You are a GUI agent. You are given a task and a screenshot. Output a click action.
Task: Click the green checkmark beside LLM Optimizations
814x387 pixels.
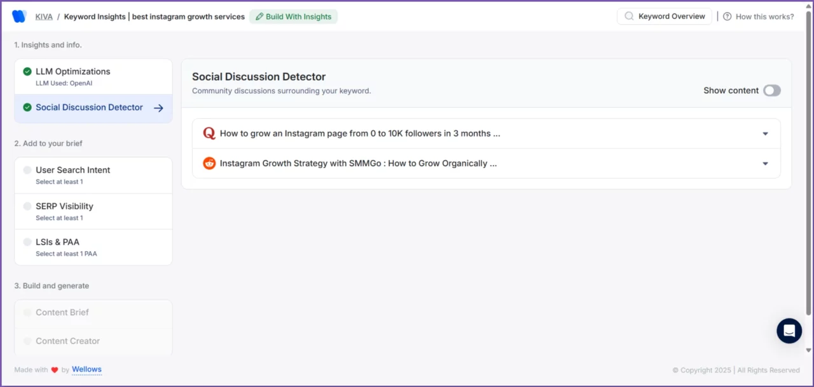coord(27,72)
